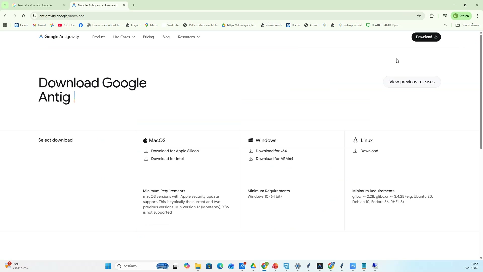This screenshot has width=483, height=272.
Task: Open the tab search dropdown arrow
Action: click(x=5, y=5)
